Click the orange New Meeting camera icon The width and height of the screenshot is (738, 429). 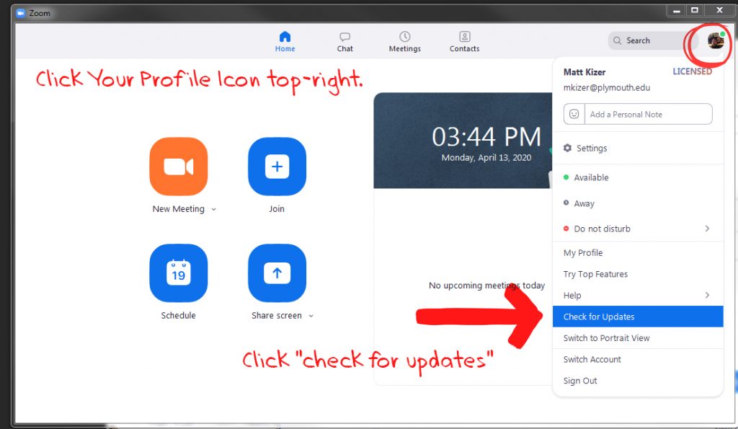tap(179, 167)
